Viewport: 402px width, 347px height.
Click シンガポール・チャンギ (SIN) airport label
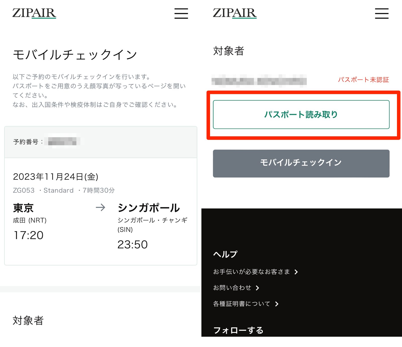coord(152,225)
